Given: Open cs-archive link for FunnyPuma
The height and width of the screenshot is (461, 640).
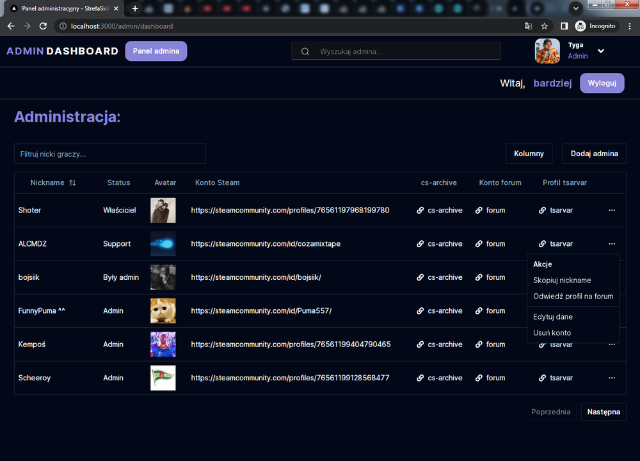Looking at the screenshot, I should pyautogui.click(x=440, y=311).
